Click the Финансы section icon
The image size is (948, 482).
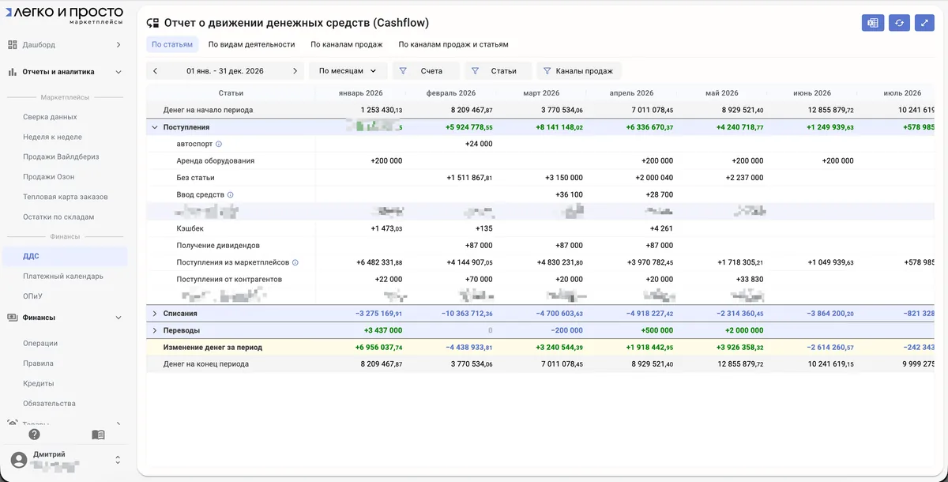13,318
